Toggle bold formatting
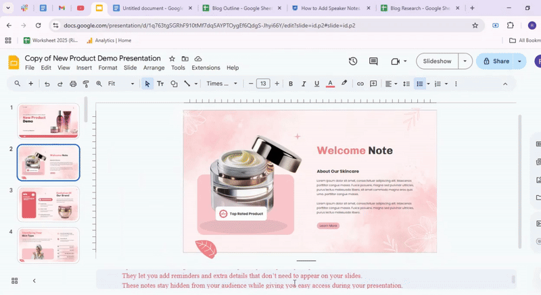541x295 pixels. (291, 84)
